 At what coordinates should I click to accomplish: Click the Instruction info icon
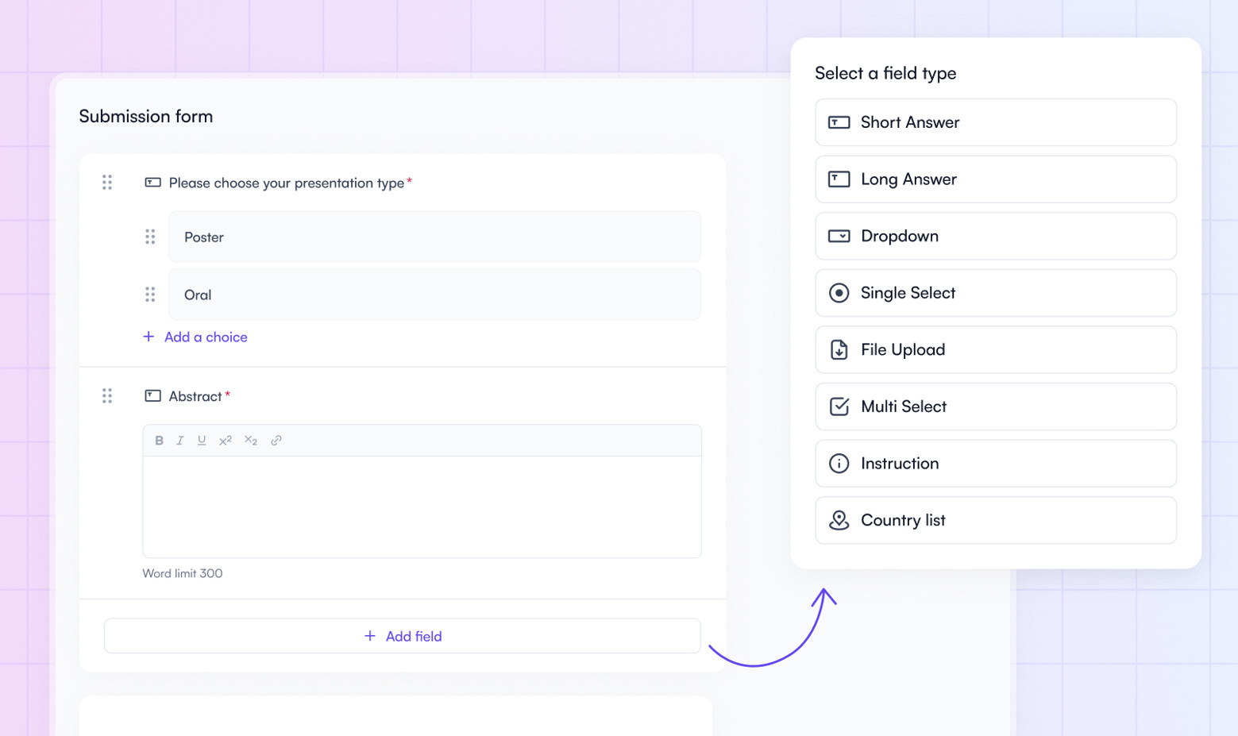click(x=839, y=463)
